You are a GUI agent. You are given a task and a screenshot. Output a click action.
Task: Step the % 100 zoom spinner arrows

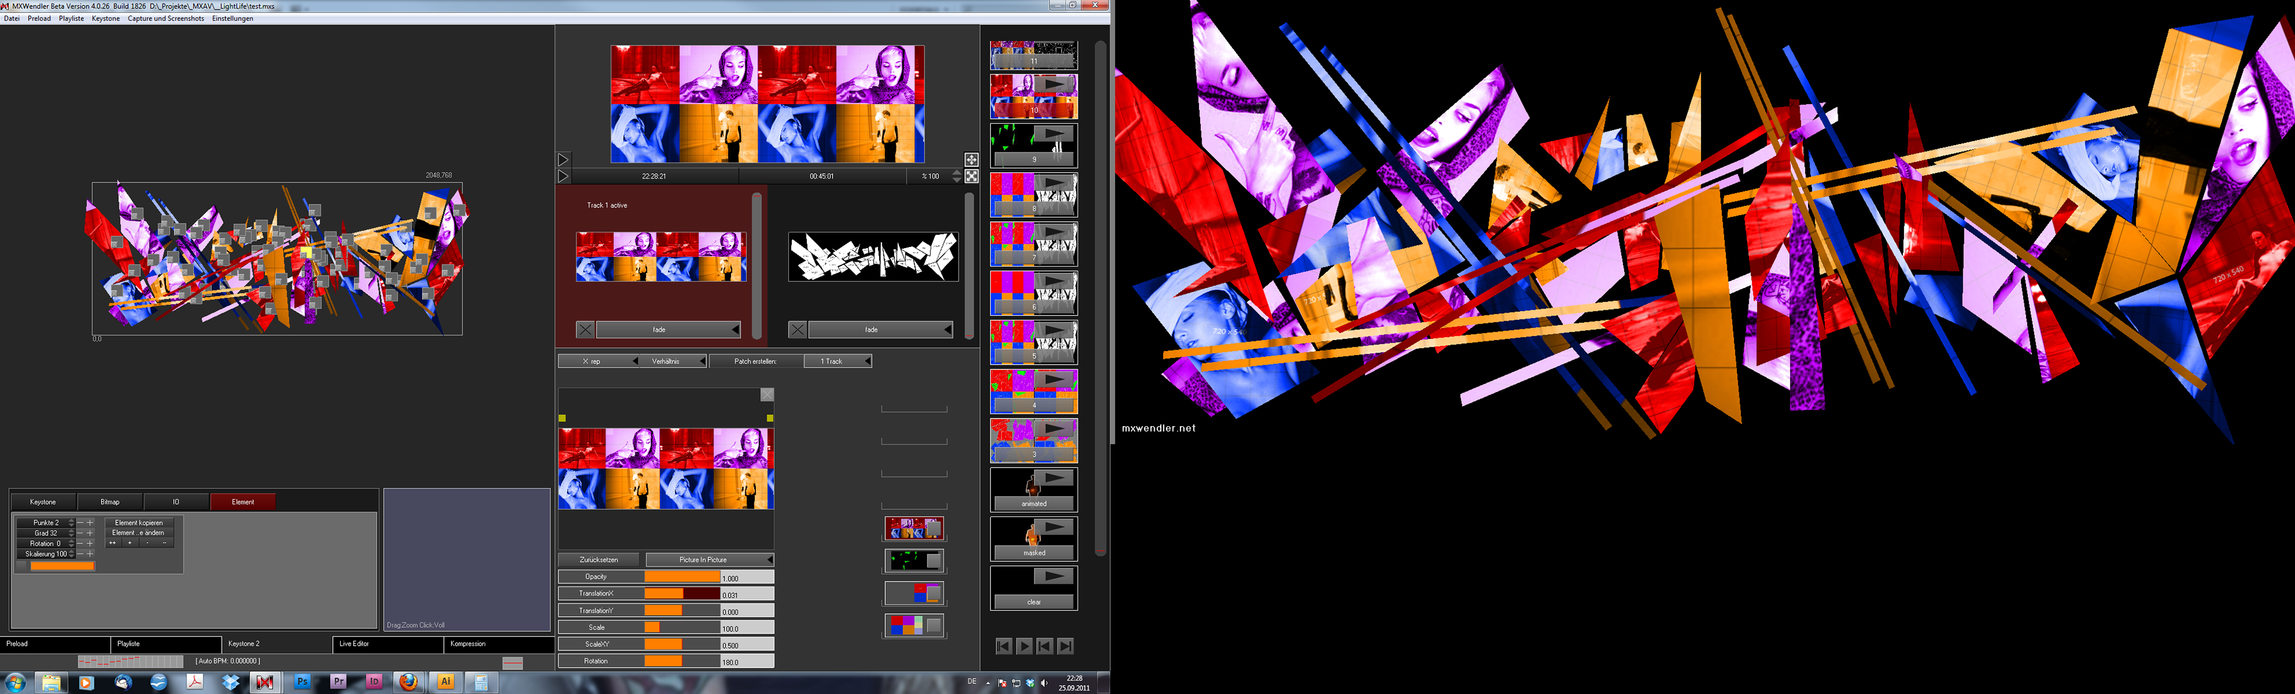957,176
